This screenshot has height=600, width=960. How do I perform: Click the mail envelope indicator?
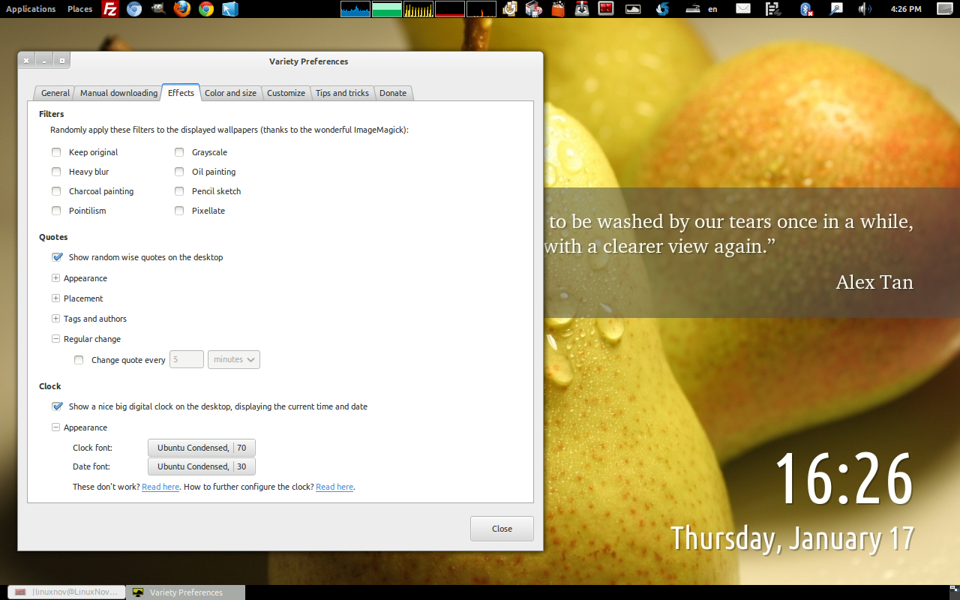point(742,9)
